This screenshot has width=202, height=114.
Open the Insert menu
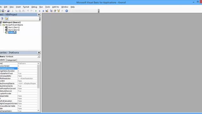pyautogui.click(x=18, y=7)
